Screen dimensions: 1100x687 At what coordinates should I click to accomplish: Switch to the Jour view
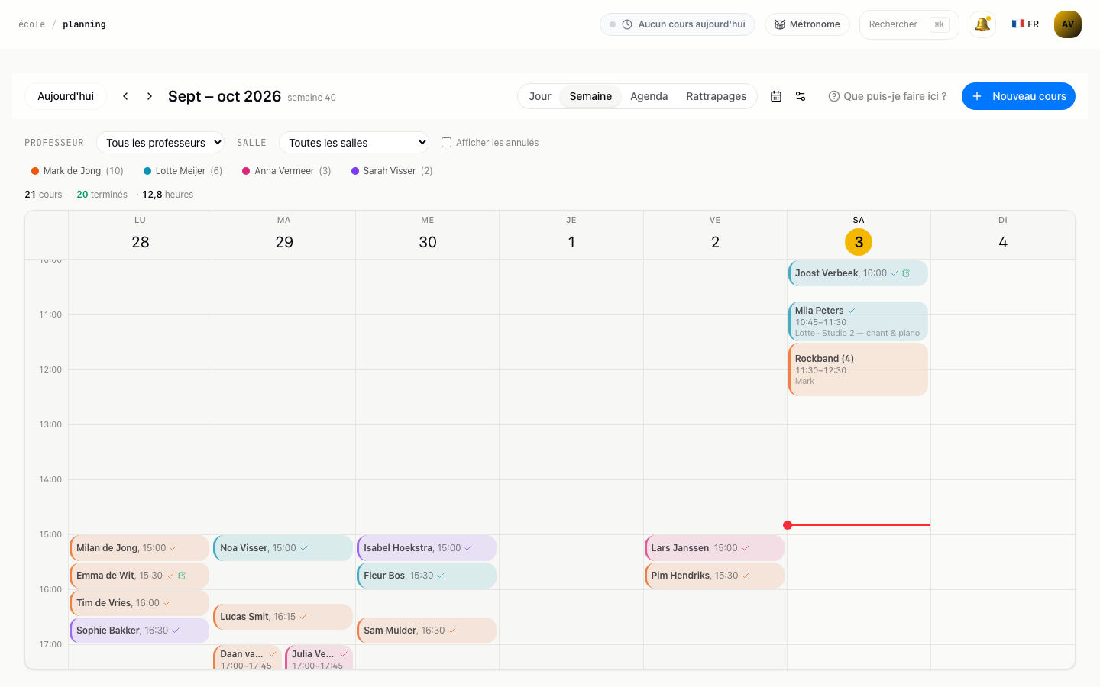[x=540, y=96]
